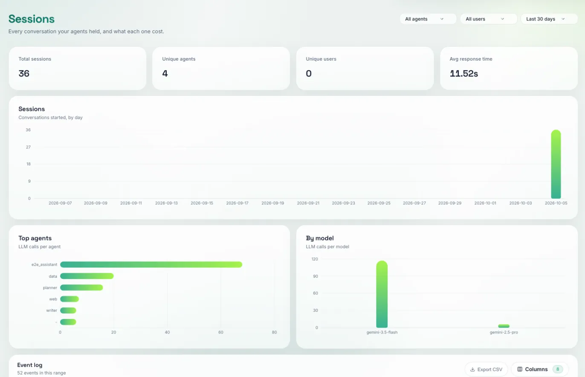Select the Unique agents card

(x=221, y=68)
